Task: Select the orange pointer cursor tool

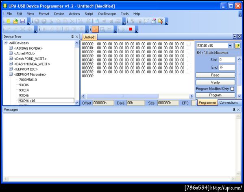Action: [95, 29]
